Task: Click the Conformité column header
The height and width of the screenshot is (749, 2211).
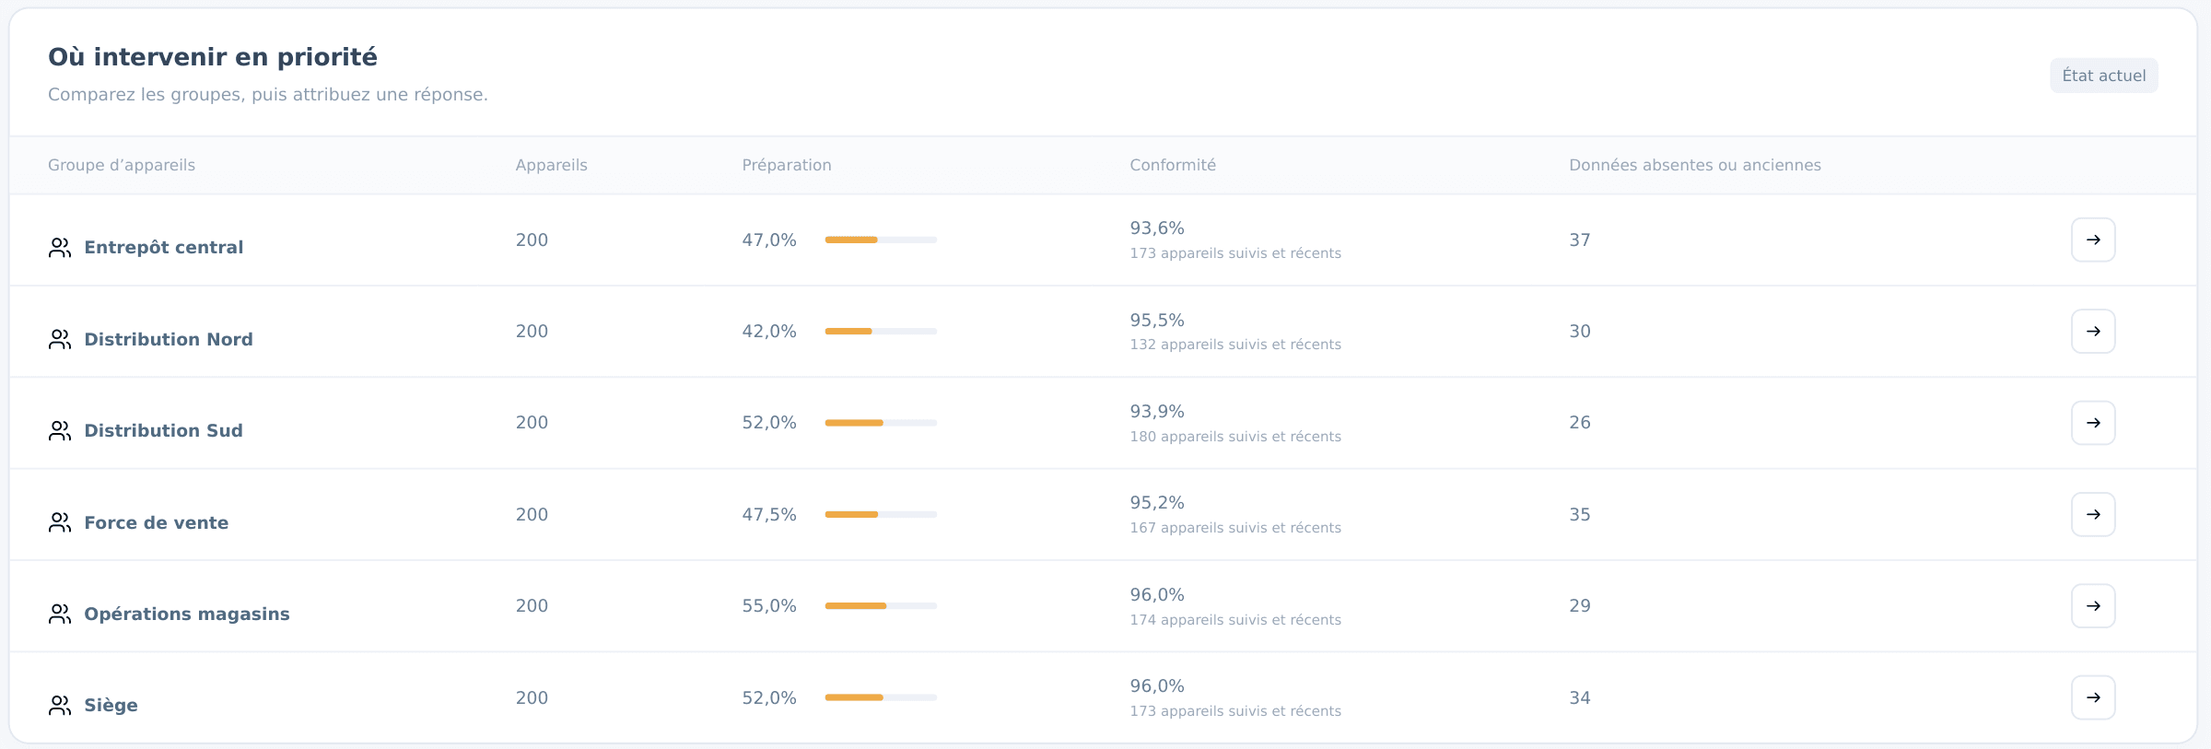Action: point(1173,165)
